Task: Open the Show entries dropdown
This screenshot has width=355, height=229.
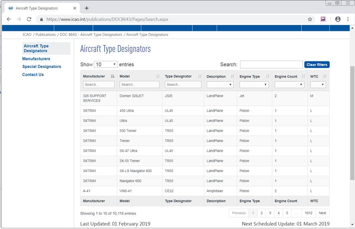Action: (x=106, y=64)
